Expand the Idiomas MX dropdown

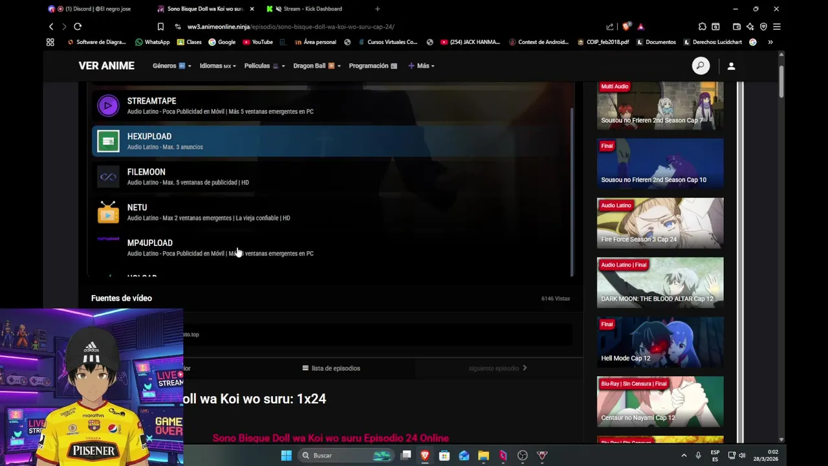click(217, 65)
